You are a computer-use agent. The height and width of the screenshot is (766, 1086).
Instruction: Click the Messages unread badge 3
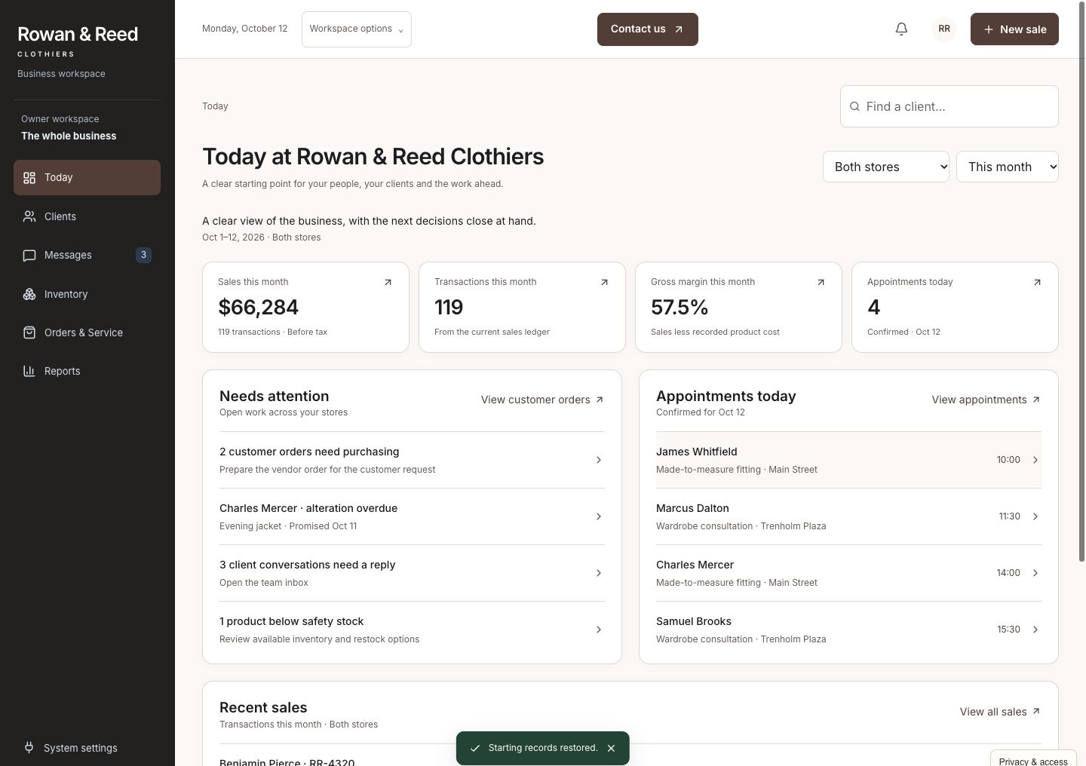pyautogui.click(x=143, y=255)
